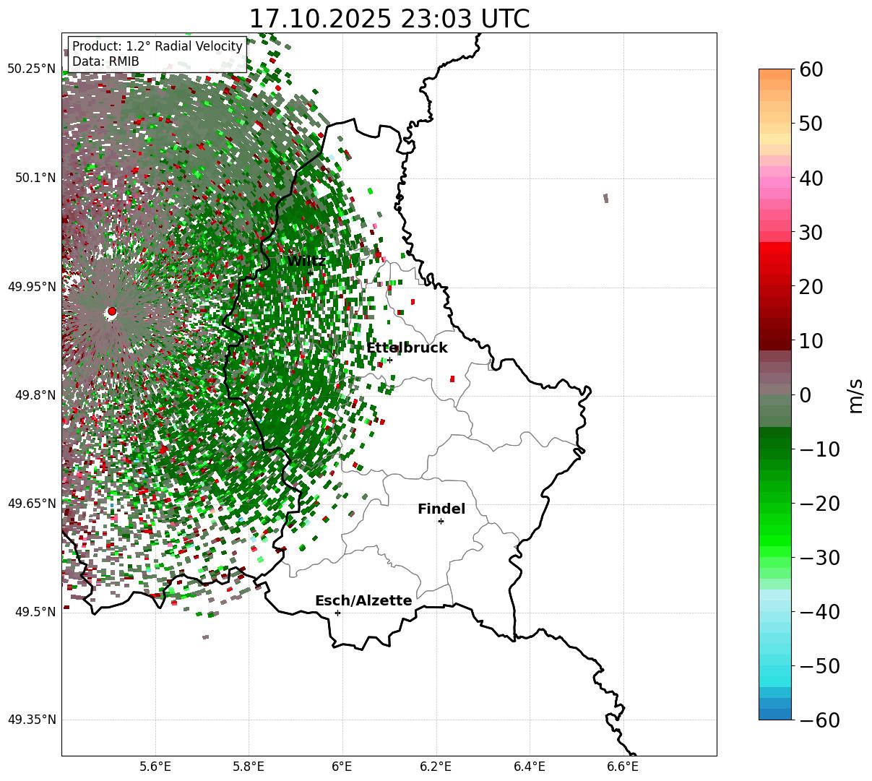Screen dimensions: 872x781
Task: Click the 49.5°N latitude tick label
Action: pyautogui.click(x=35, y=612)
